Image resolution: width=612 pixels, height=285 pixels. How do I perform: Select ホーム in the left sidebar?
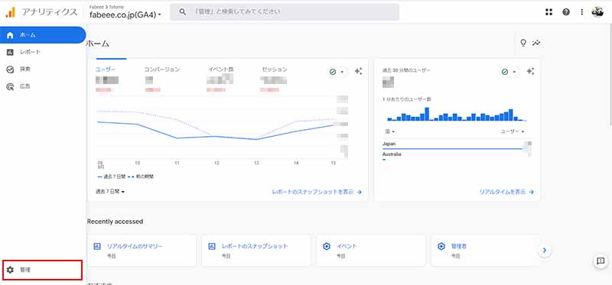(43, 34)
